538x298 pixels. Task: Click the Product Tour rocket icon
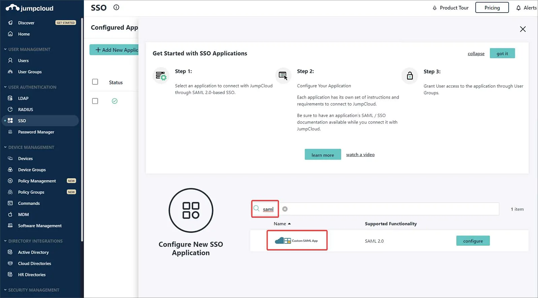[x=435, y=8]
